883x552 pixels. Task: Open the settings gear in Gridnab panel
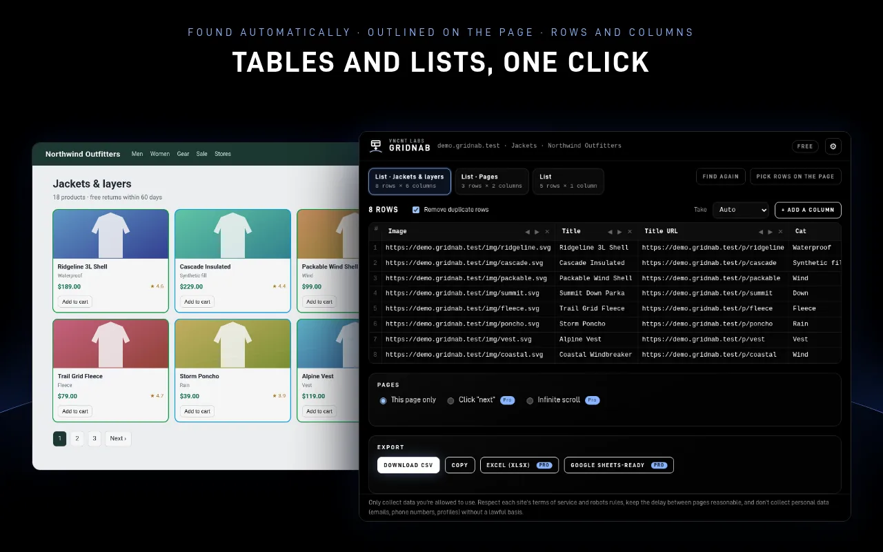[833, 146]
